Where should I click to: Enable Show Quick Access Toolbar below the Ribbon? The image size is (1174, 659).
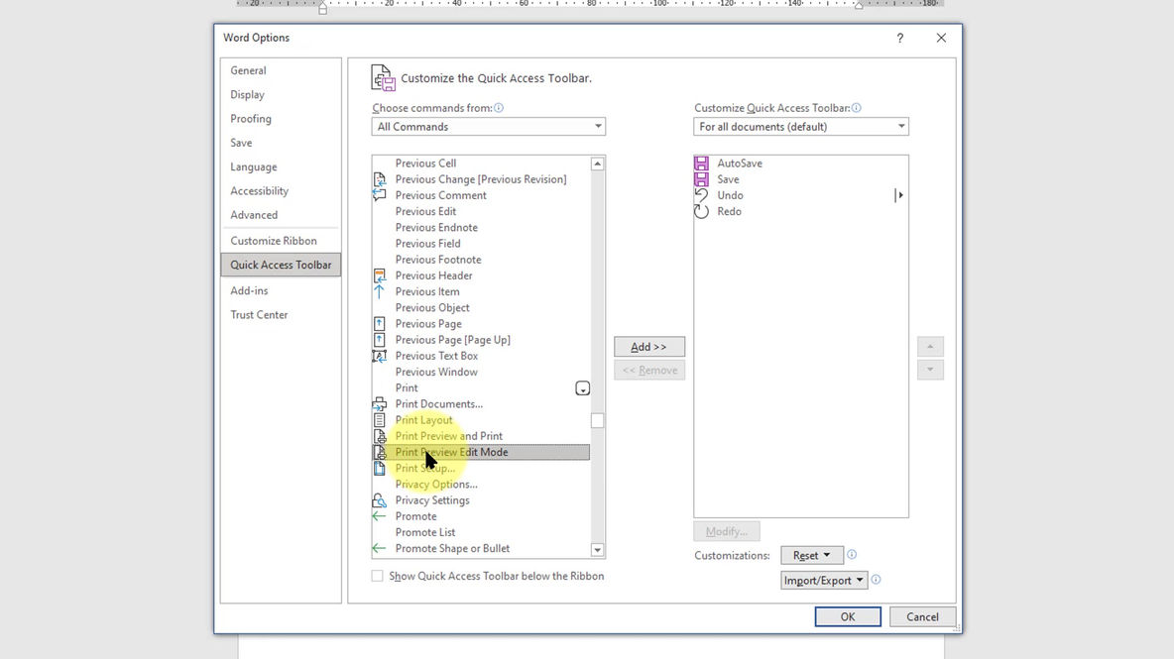(378, 576)
